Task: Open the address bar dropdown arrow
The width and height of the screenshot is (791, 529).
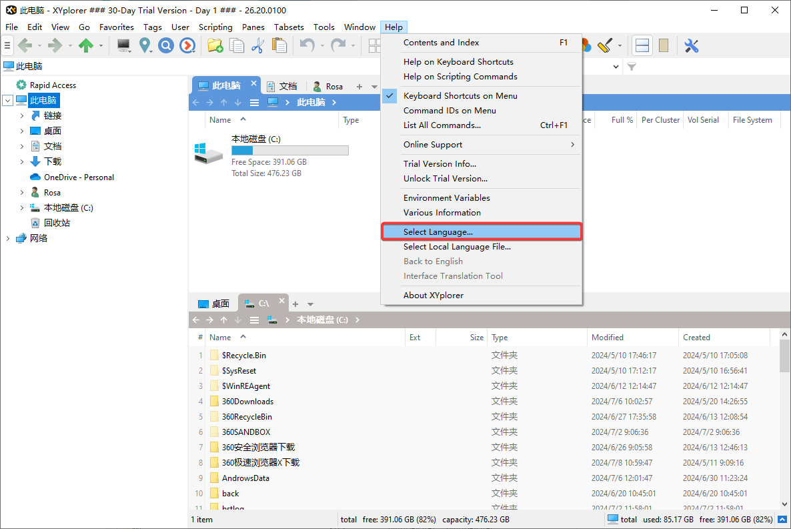Action: pos(616,67)
